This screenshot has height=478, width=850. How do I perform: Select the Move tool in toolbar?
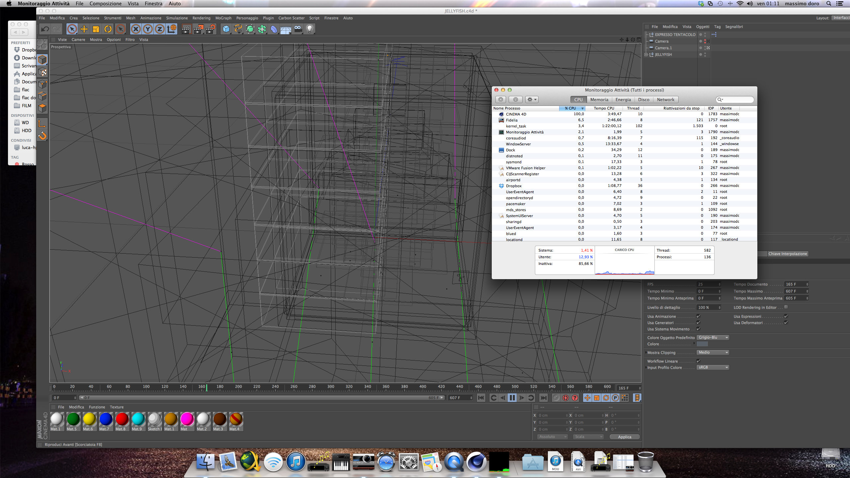click(x=84, y=29)
